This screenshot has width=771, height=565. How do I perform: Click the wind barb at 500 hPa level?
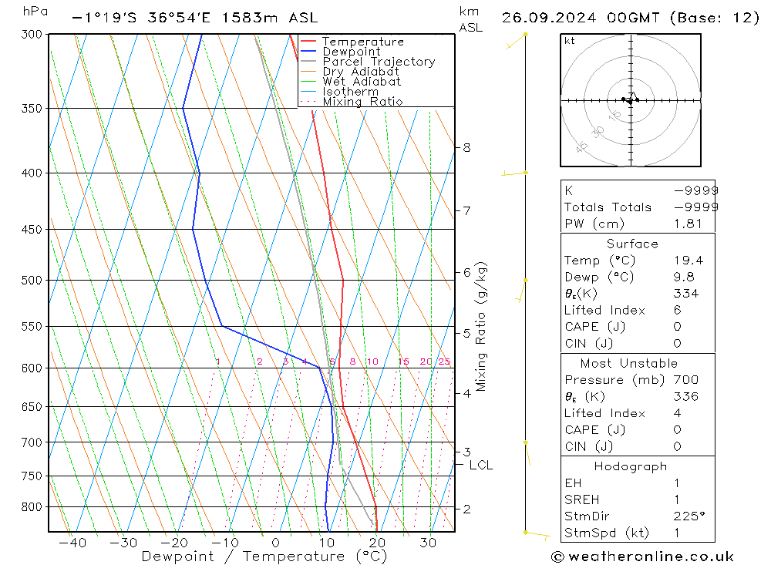click(522, 291)
